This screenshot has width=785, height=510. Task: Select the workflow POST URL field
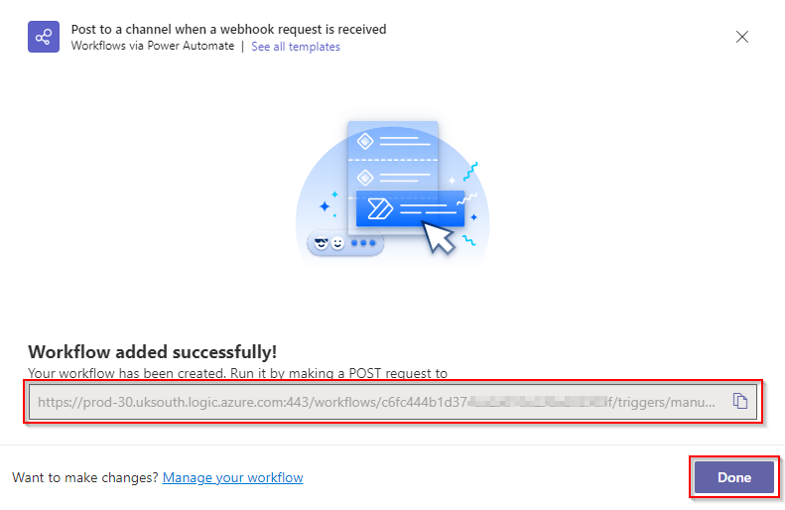[x=393, y=402]
